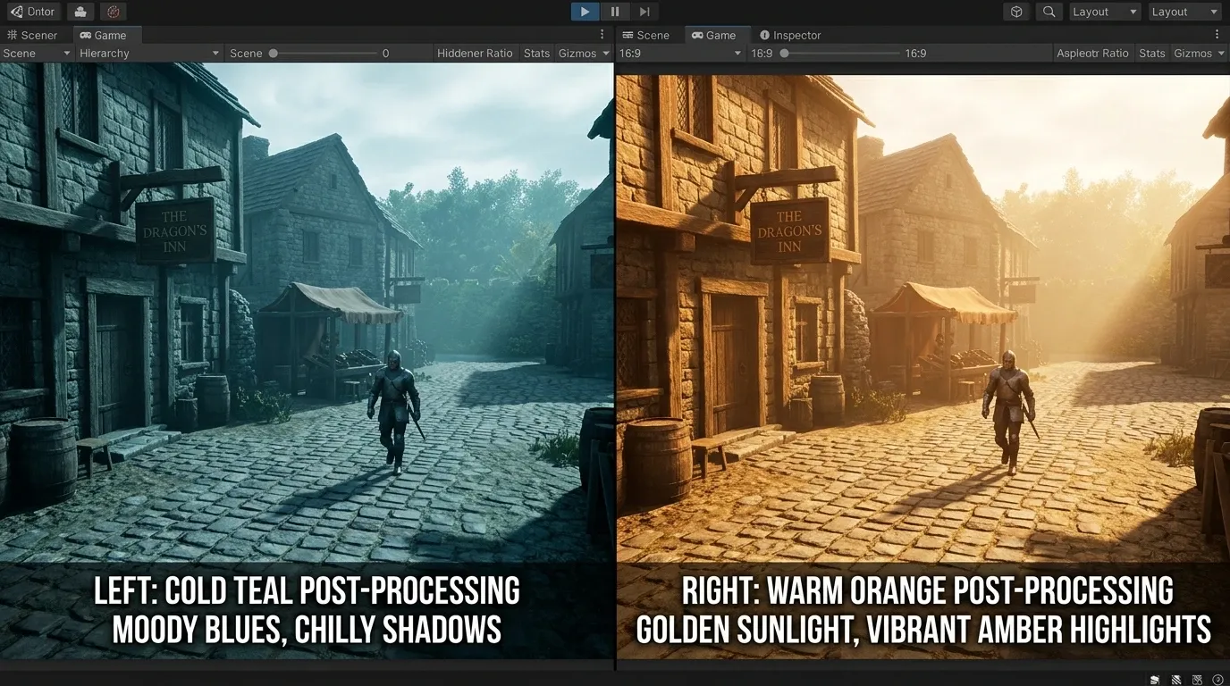This screenshot has width=1230, height=686.
Task: Open search with the magnifier icon
Action: pyautogui.click(x=1049, y=12)
